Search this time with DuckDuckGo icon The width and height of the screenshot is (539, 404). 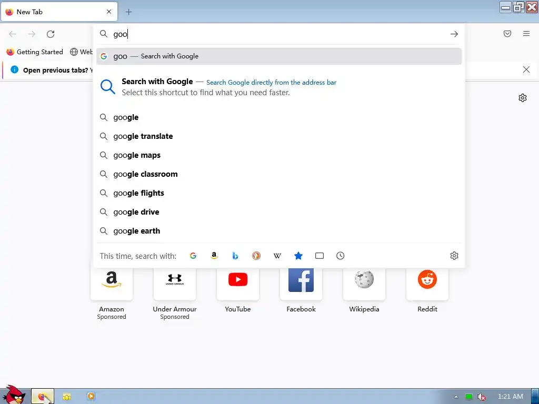point(256,256)
